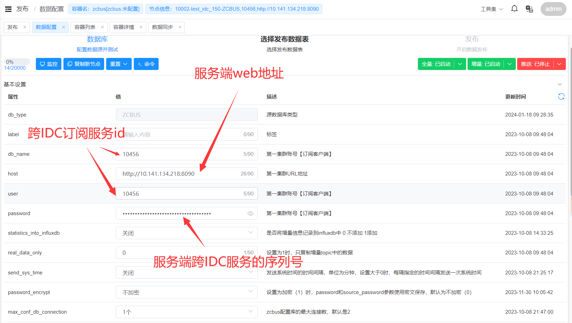Click the hamburger menu icon
Image resolution: width=572 pixels, height=323 pixels.
8,9
